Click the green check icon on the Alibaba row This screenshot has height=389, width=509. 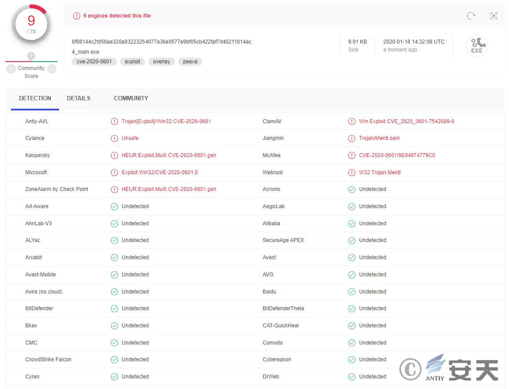click(x=351, y=224)
